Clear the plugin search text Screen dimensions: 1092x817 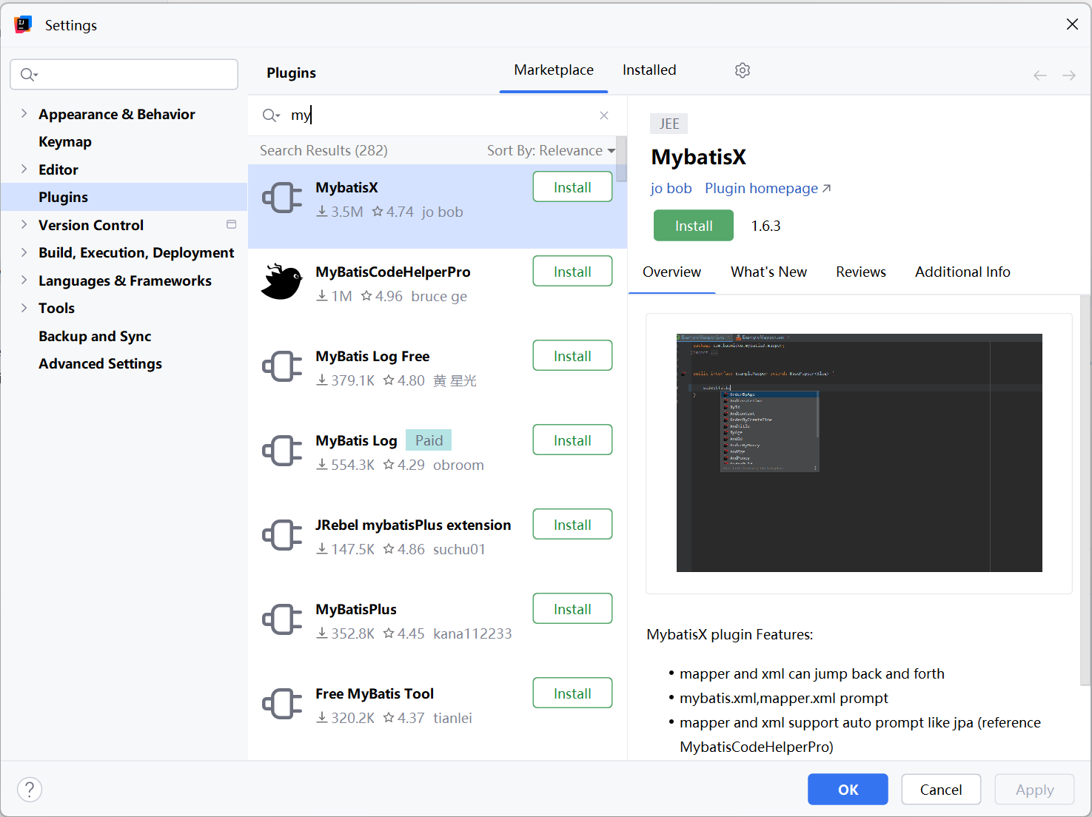(604, 115)
